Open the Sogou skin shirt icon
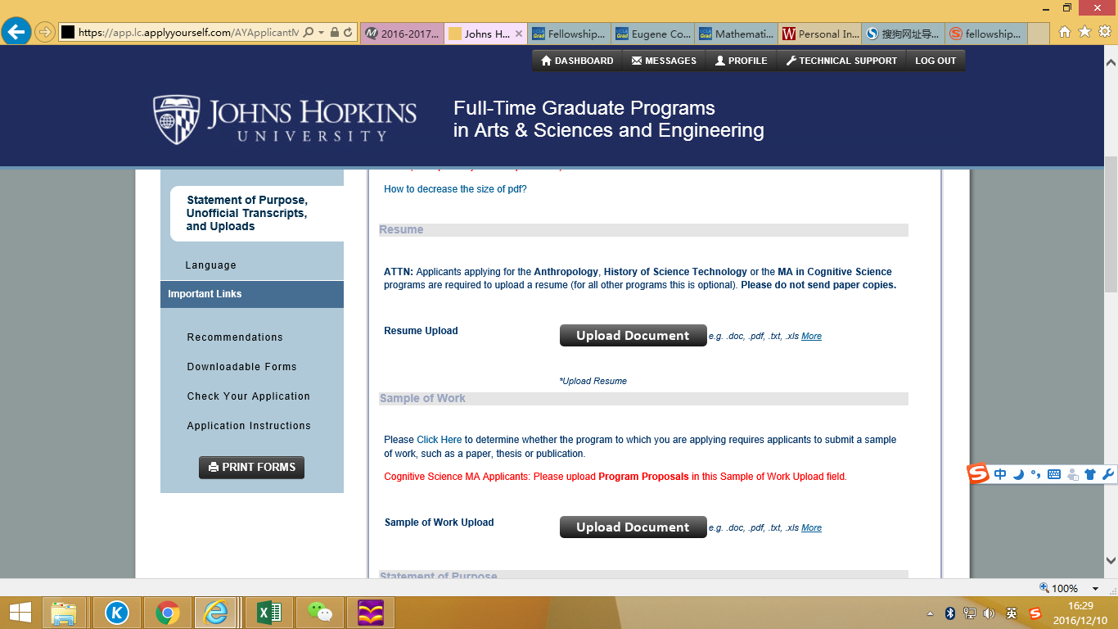 [x=1089, y=474]
